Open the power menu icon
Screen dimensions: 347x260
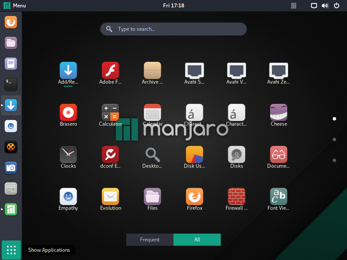click(337, 6)
